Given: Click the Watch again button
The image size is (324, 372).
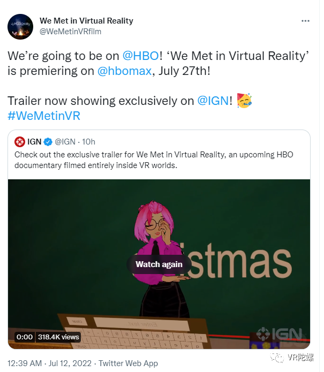Looking at the screenshot, I should point(159,264).
